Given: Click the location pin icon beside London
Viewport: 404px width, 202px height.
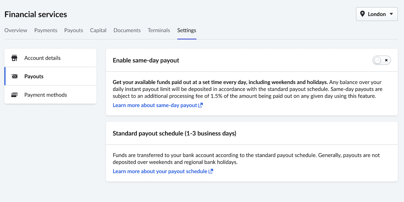Looking at the screenshot, I should coord(362,14).
